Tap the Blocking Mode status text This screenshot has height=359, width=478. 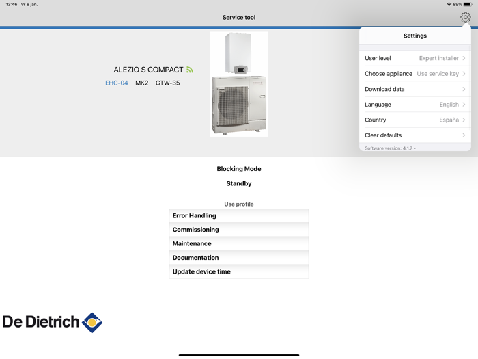[x=239, y=169]
